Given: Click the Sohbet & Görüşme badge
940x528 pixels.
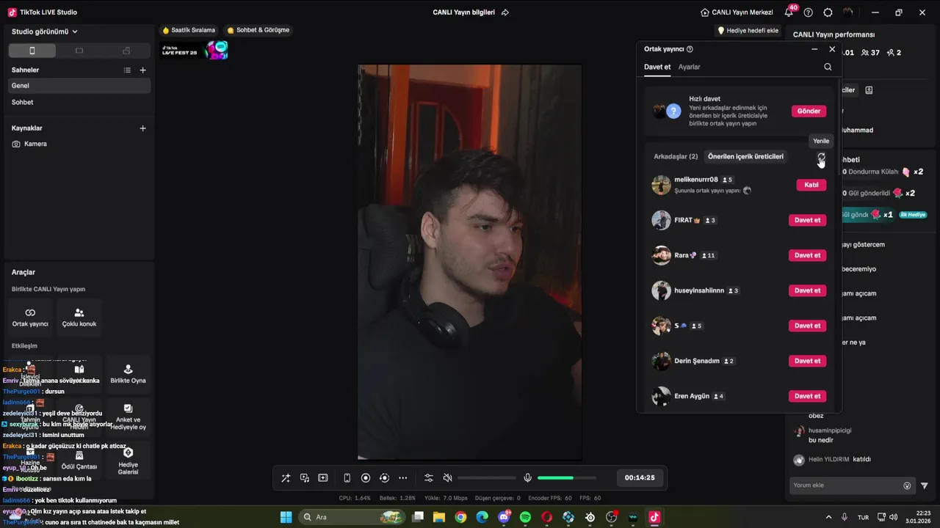Looking at the screenshot, I should [x=258, y=30].
